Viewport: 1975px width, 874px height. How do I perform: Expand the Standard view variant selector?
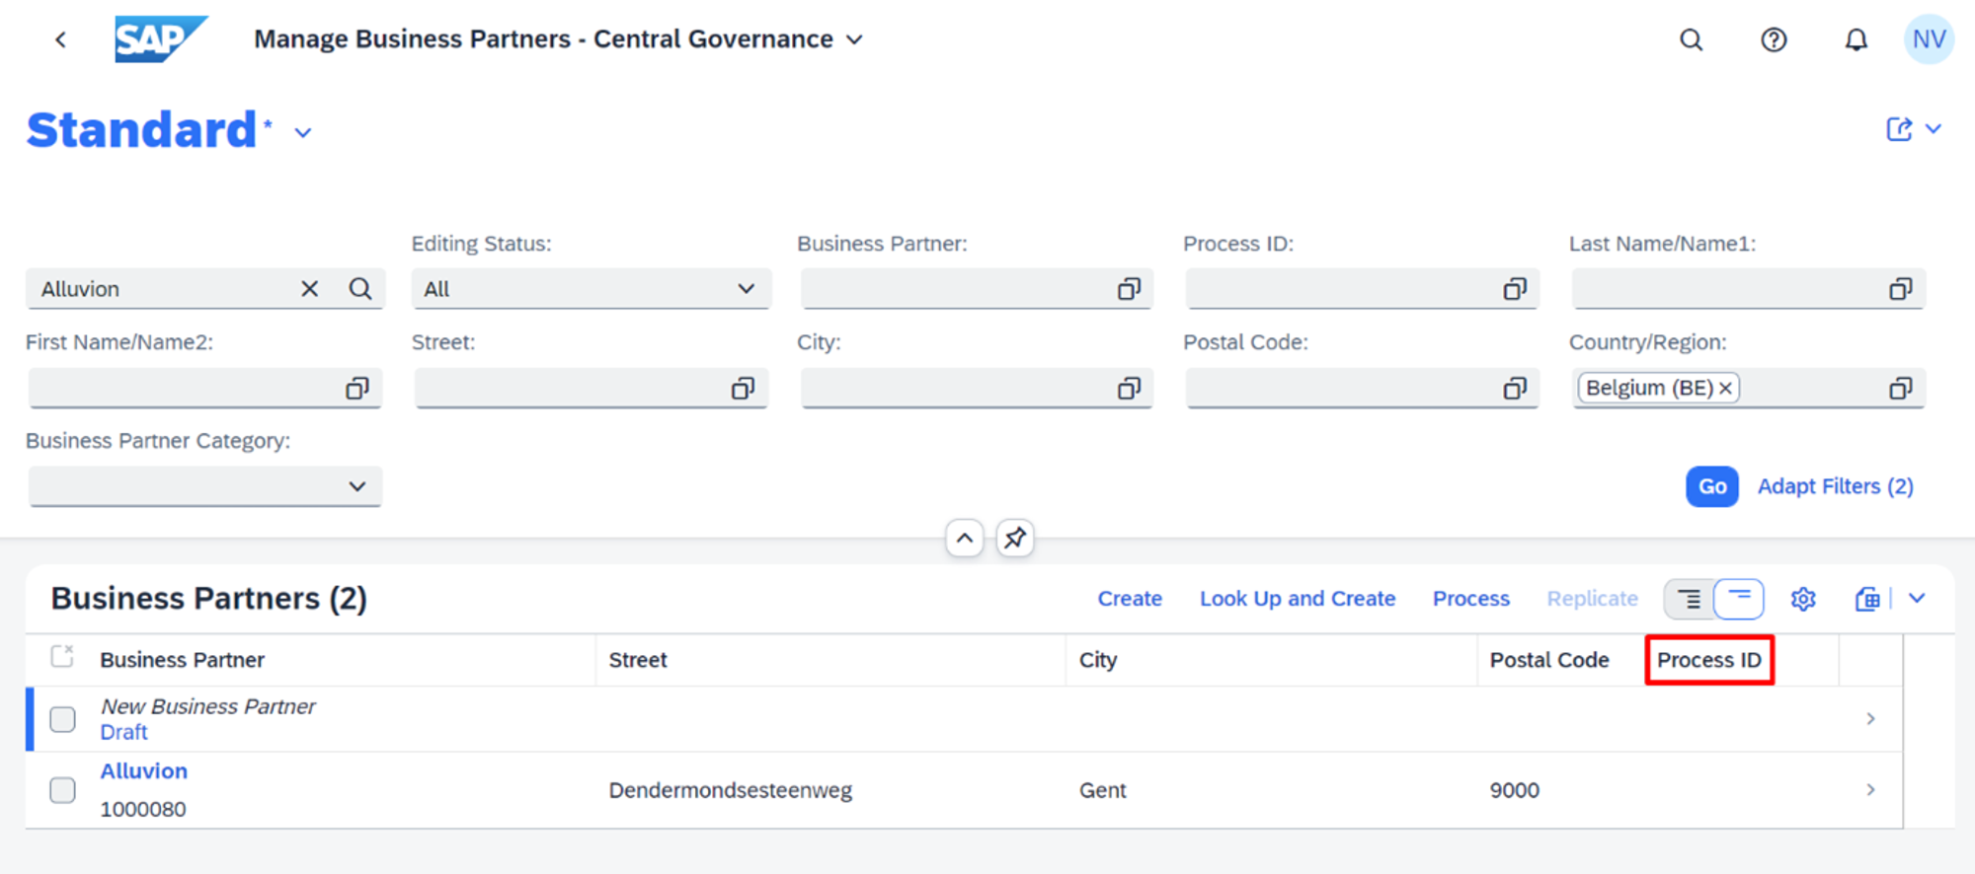click(303, 133)
